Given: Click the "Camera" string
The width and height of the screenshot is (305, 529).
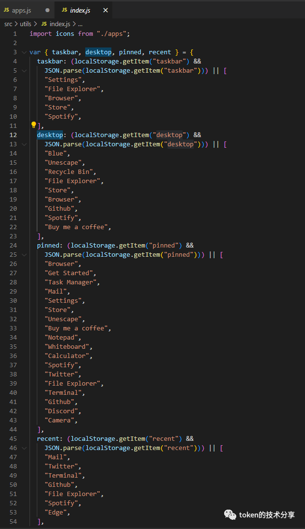Looking at the screenshot, I should pos(60,420).
